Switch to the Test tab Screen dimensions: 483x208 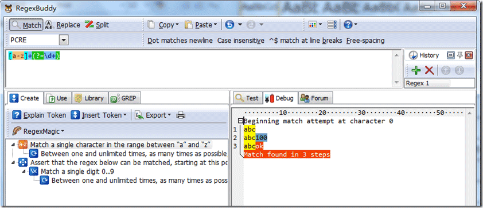(247, 98)
